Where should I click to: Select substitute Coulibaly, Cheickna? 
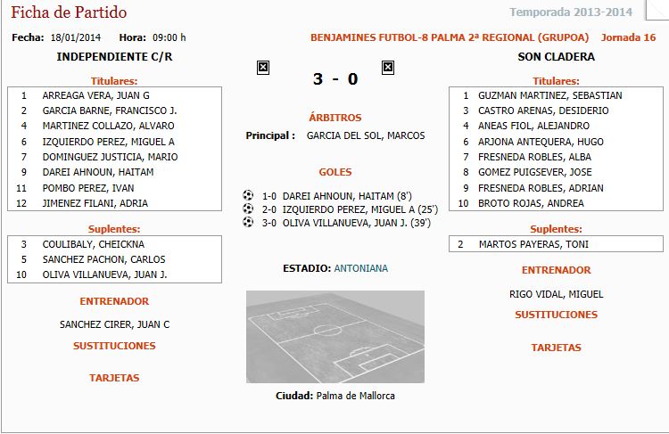(x=89, y=244)
